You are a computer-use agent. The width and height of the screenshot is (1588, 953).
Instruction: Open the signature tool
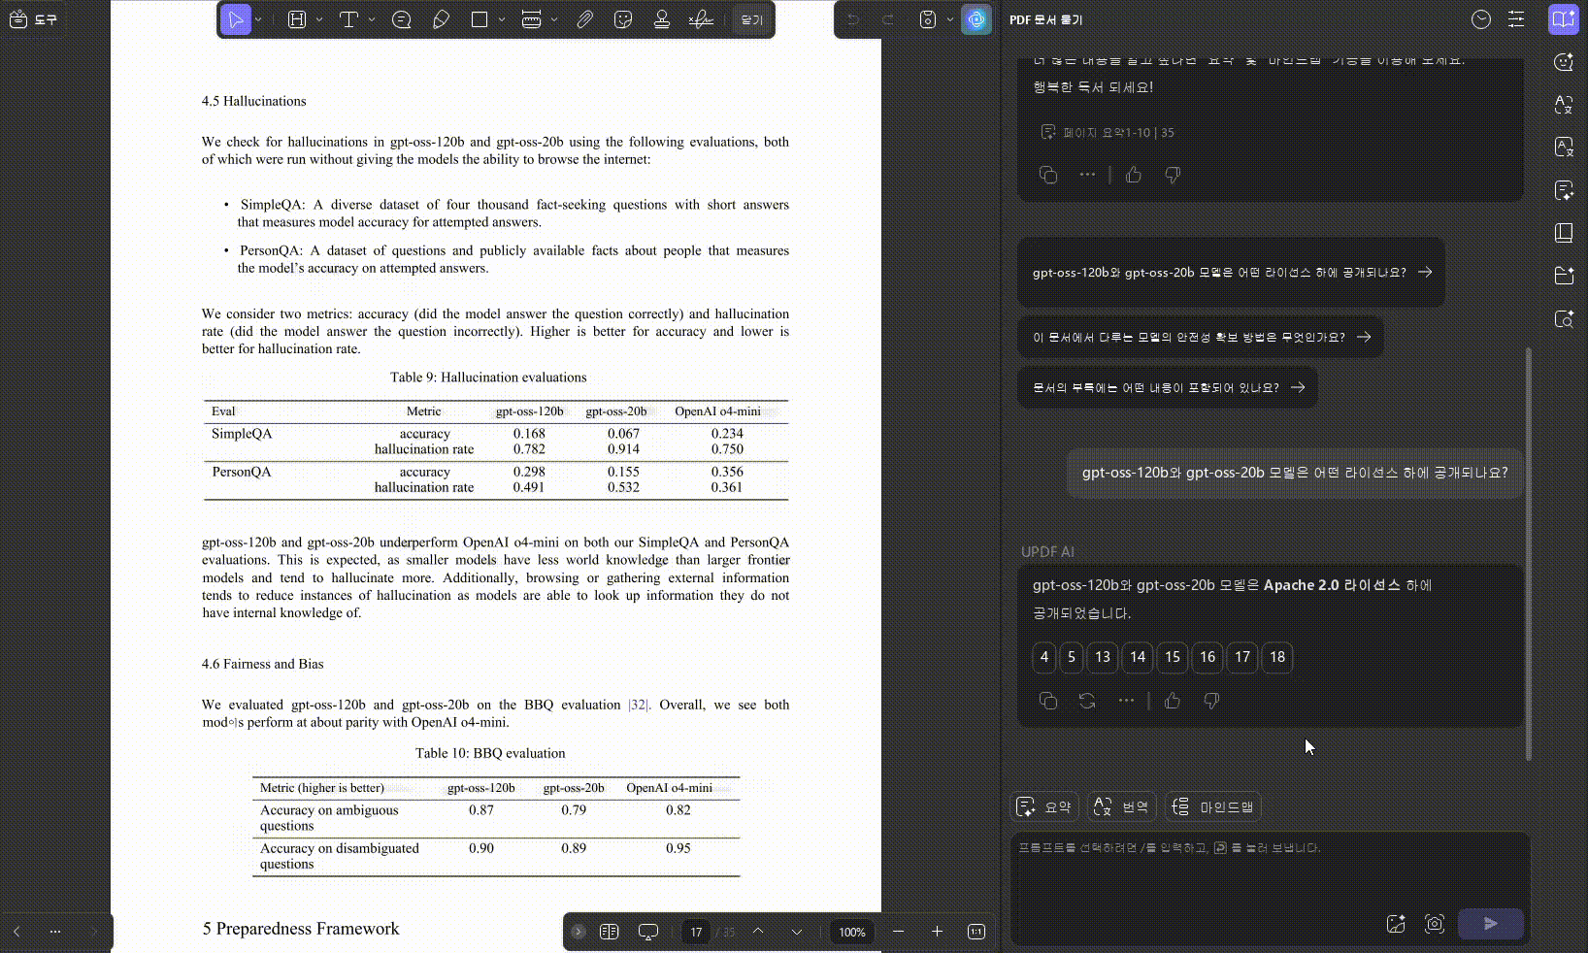(x=701, y=19)
